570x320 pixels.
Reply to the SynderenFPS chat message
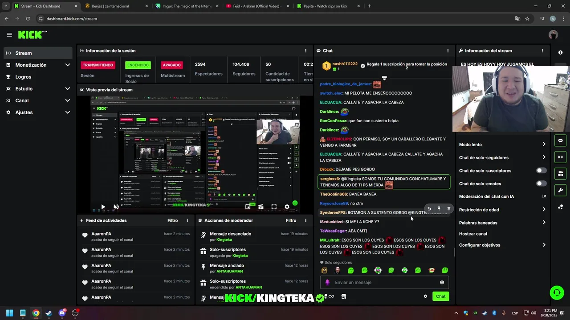429,209
